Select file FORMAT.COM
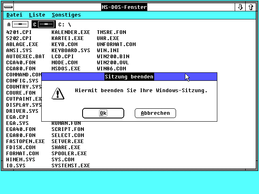This screenshot has height=194, width=259. click(x=22, y=154)
